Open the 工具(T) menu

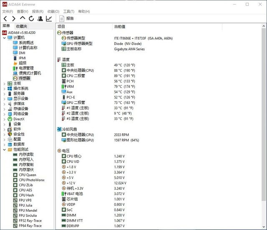click(69, 11)
